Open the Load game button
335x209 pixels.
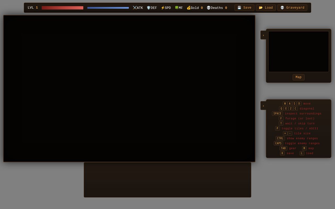point(266,8)
